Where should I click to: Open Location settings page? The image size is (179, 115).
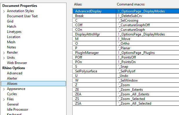(x=14, y=37)
